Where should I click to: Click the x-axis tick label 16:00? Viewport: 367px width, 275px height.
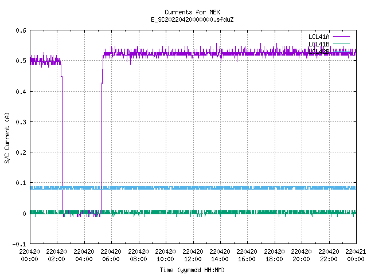tap(247, 259)
